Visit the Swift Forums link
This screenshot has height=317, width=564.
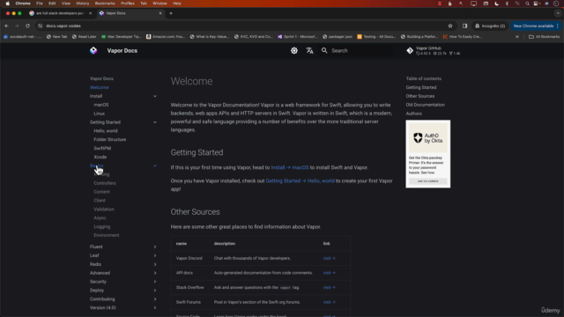coord(329,302)
